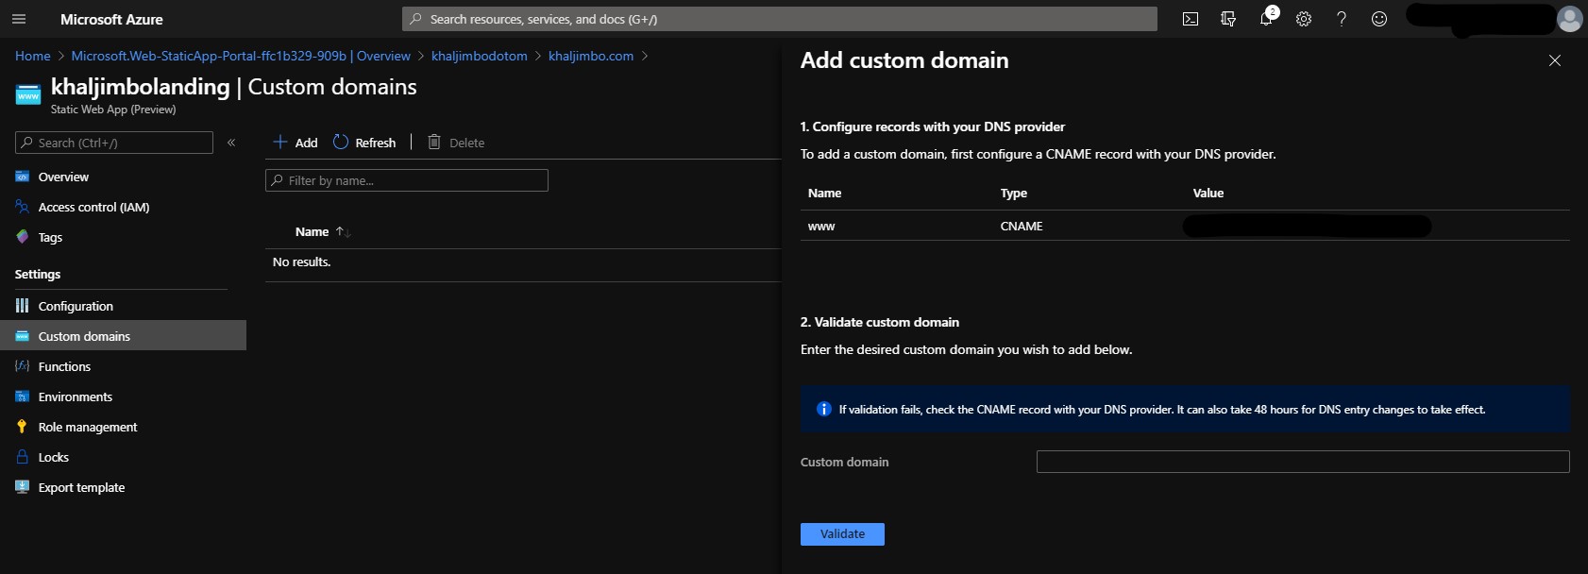Open the khaljimbo.com breadcrumb
The height and width of the screenshot is (574, 1588).
click(591, 56)
